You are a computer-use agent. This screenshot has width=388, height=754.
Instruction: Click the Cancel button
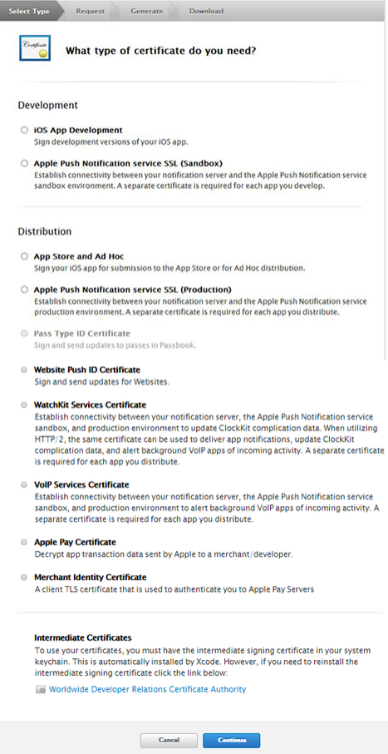point(169,740)
